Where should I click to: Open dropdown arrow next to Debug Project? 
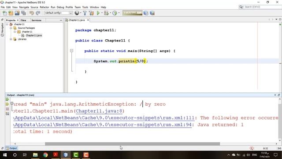[110, 13]
